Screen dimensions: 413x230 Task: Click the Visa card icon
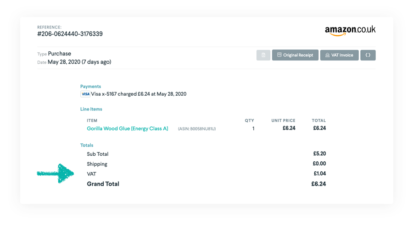85,94
